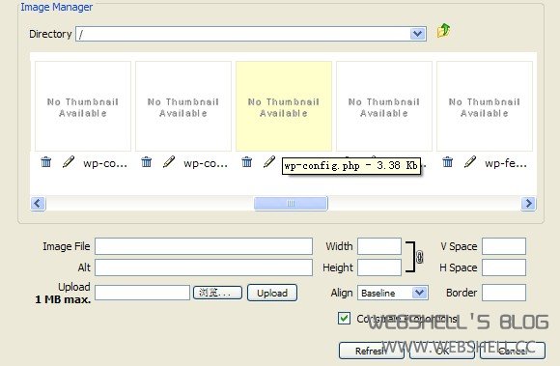Image resolution: width=560 pixels, height=366 pixels.
Task: Select the highlighted yellow wp-config.php thumbnail
Action: (x=284, y=106)
